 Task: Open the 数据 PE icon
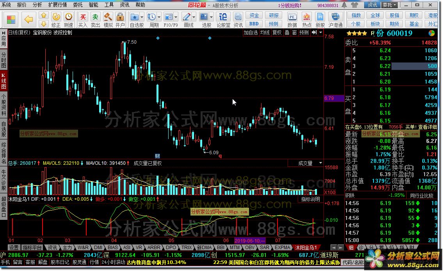292,17
